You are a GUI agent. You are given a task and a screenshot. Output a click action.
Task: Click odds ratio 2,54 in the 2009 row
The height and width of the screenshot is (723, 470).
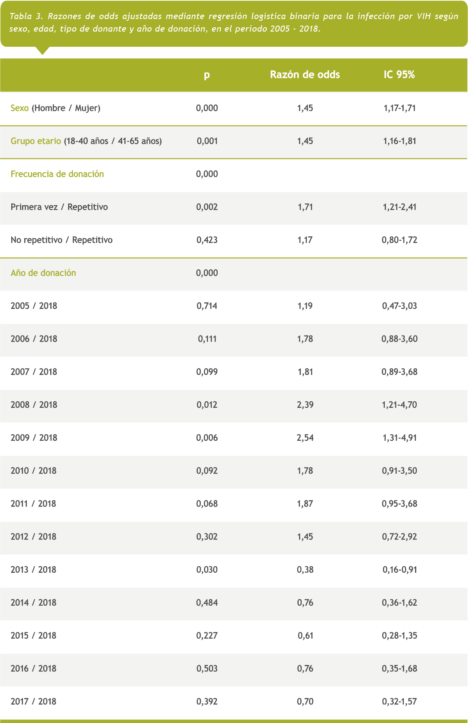coord(305,438)
